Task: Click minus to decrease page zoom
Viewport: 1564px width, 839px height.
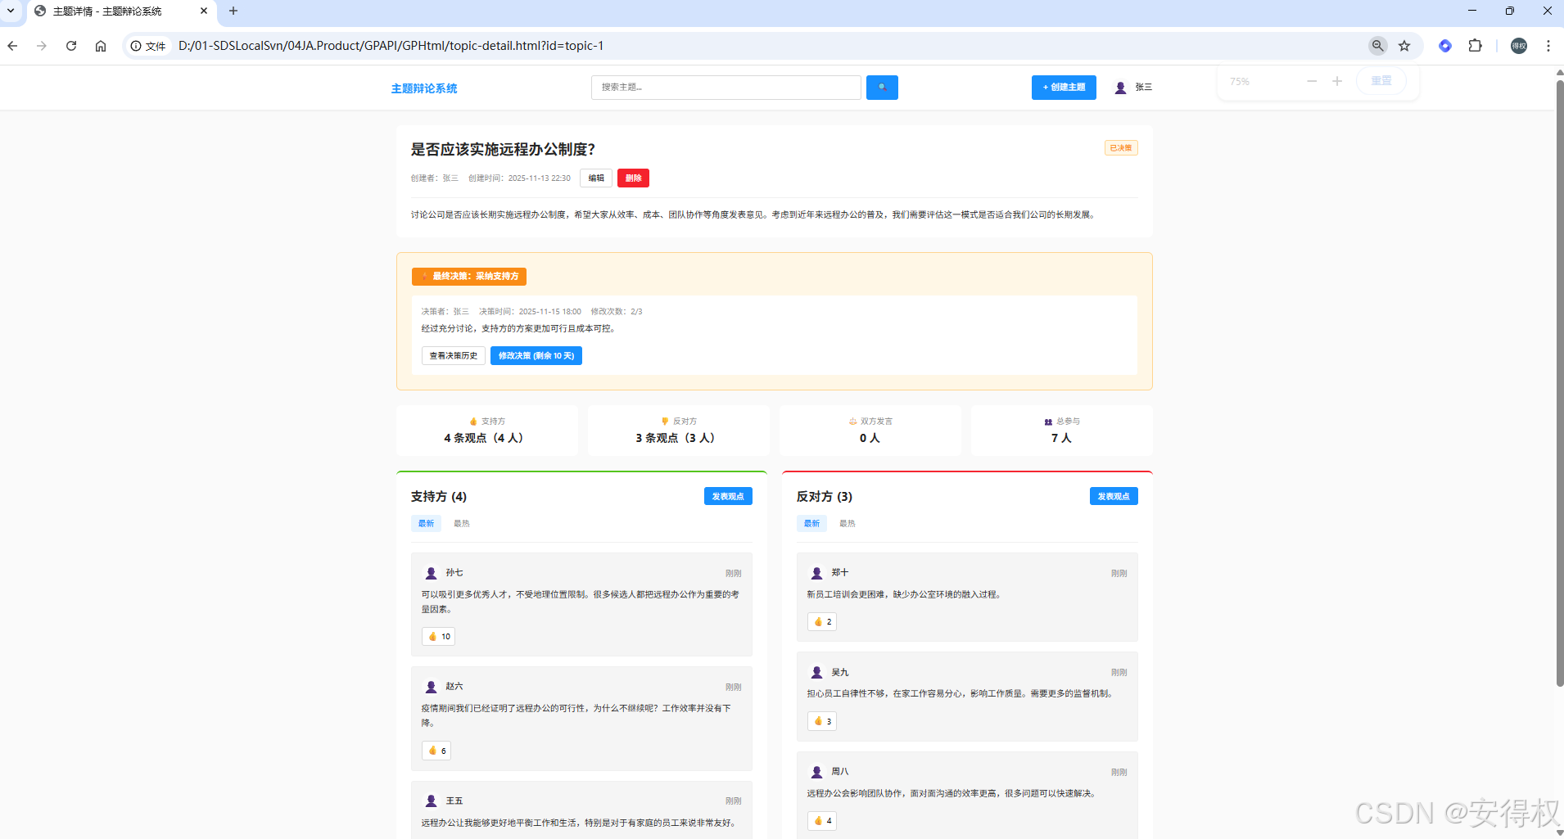Action: click(1311, 80)
